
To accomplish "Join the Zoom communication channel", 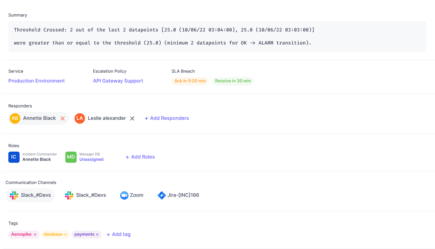I will 132,195.
